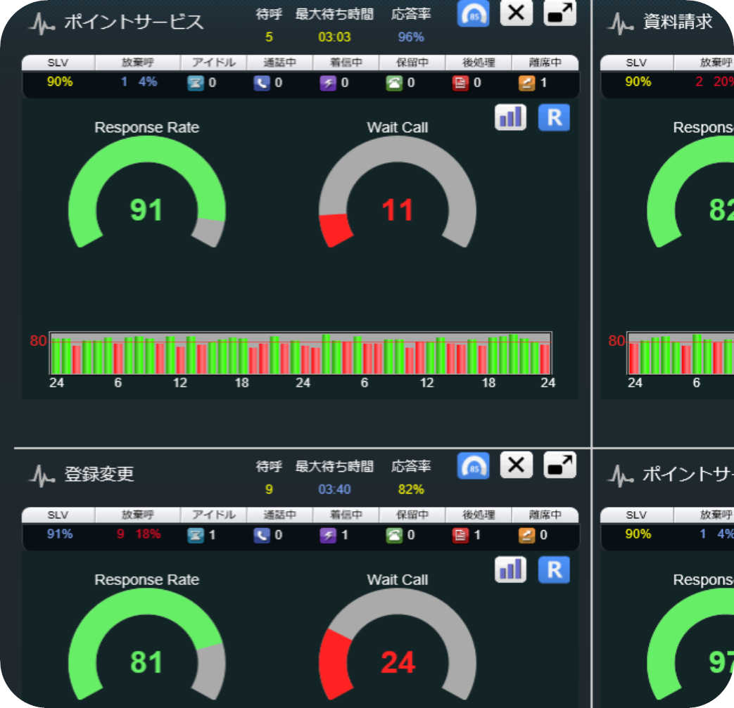The height and width of the screenshot is (708, 734).
Task: Click the Wait Call gauge showing 11
Action: [x=398, y=192]
